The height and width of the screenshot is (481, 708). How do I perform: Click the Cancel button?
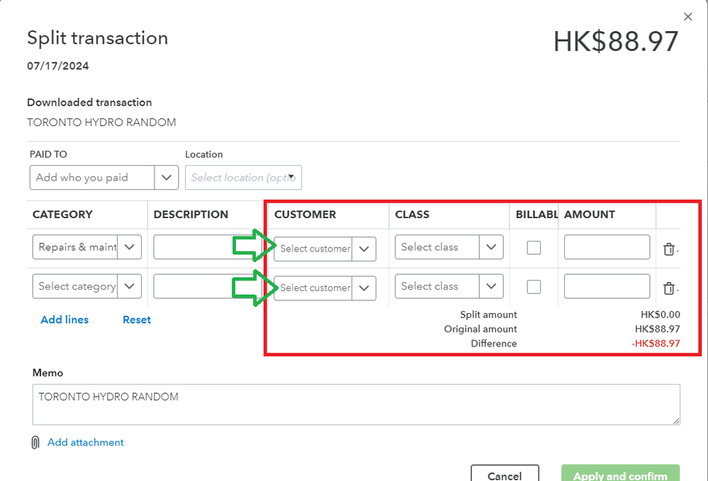pos(505,474)
